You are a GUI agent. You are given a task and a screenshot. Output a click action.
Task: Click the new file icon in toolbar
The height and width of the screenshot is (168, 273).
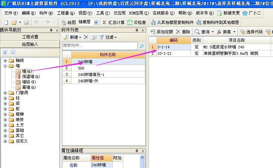(x=6, y=23)
